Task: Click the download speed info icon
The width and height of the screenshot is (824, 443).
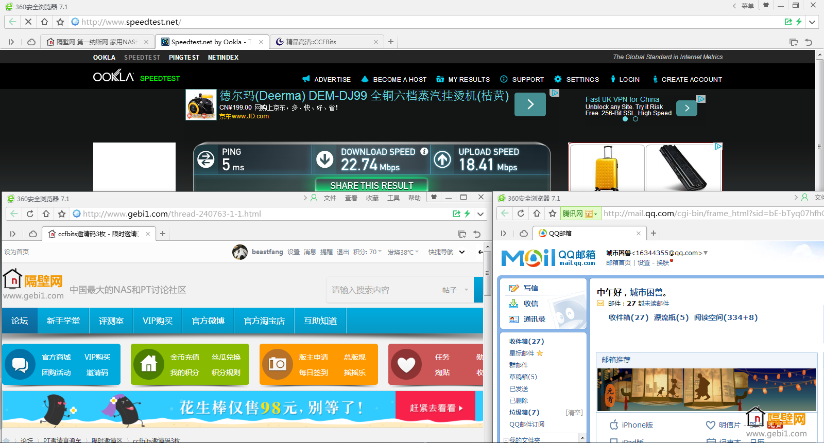Action: (424, 151)
